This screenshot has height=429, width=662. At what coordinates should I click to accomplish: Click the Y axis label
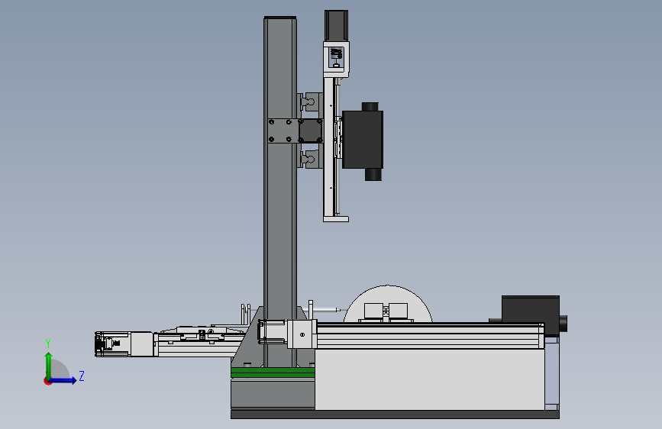[x=48, y=344]
